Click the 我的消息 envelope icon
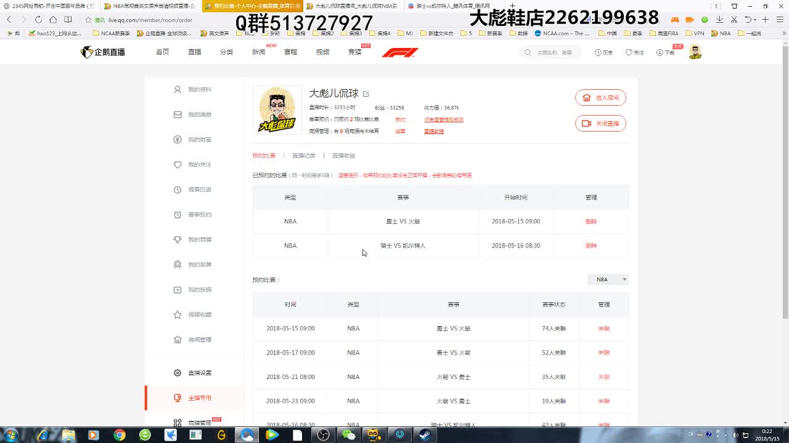 [178, 114]
